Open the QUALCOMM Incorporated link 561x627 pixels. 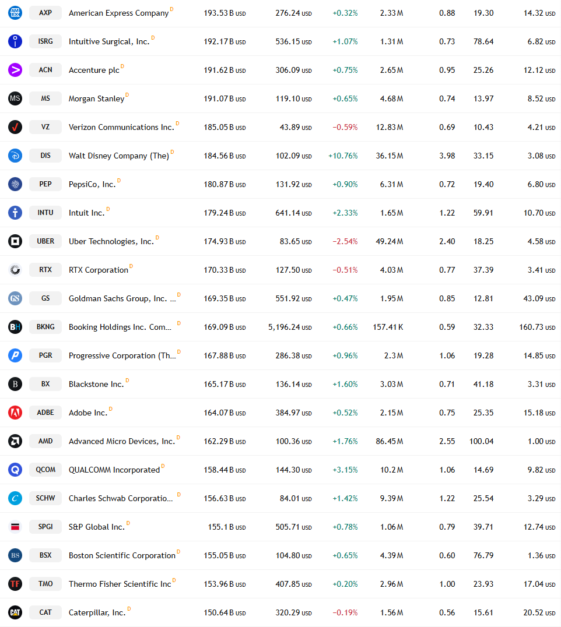(114, 470)
